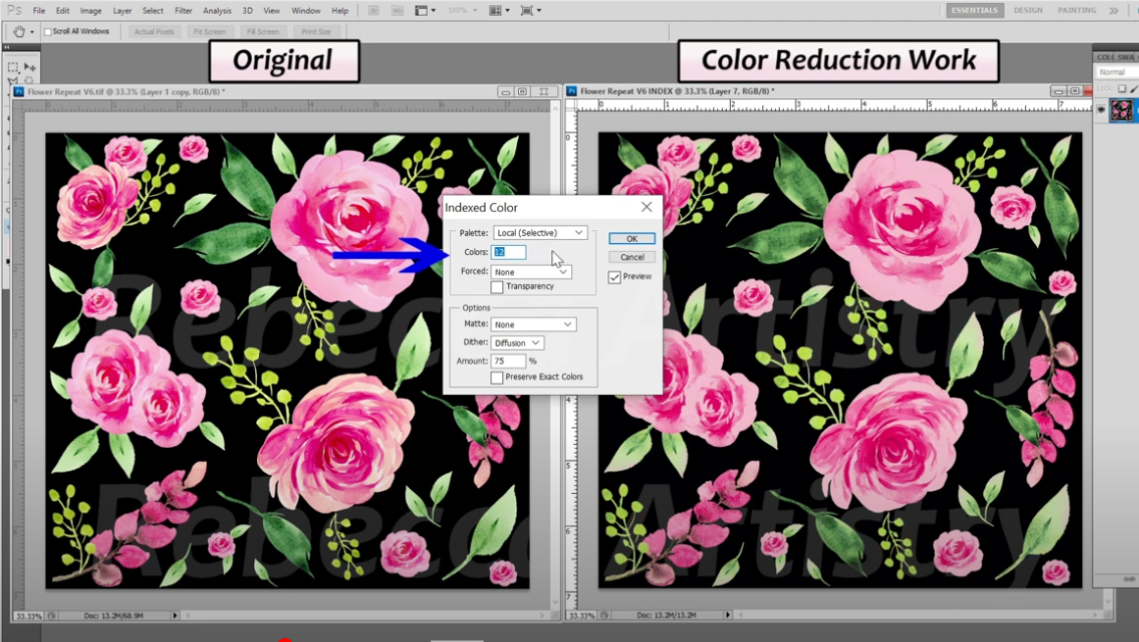Open Adobe Bridge via the Br icon

[373, 10]
